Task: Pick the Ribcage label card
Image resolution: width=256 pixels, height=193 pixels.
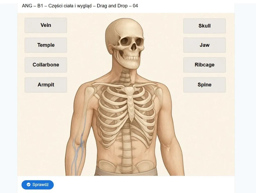Action: pos(204,65)
